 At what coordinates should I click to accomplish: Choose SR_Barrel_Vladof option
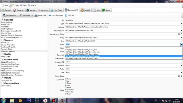(x=124, y=58)
